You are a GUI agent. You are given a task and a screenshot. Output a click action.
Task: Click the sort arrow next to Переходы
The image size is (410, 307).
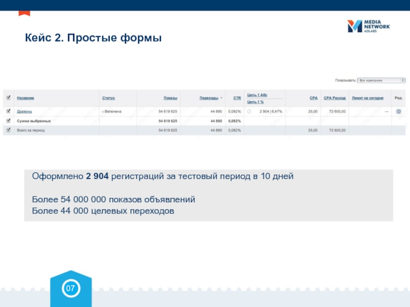coord(221,98)
